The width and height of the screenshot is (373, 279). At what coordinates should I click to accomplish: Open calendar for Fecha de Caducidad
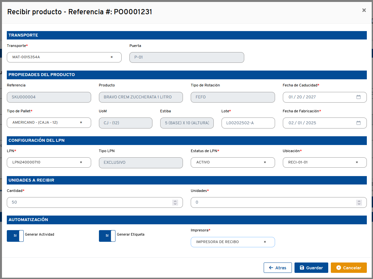(358, 97)
